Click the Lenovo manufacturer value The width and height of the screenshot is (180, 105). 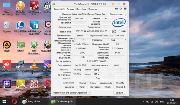pyautogui.click(x=80, y=36)
